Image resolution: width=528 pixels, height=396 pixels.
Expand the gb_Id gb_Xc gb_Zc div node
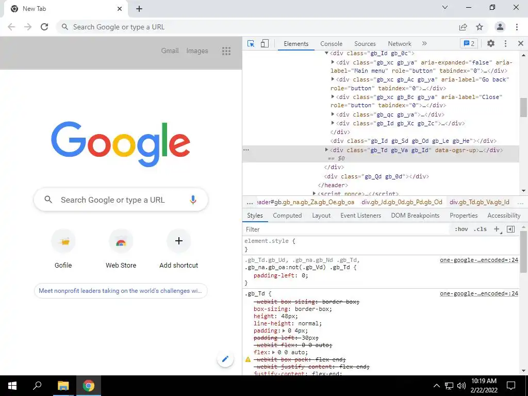coord(333,123)
